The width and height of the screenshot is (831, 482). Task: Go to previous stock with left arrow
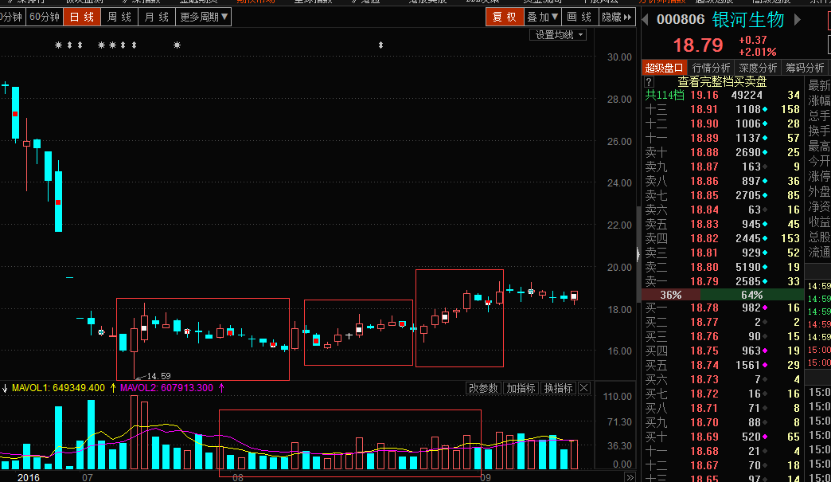[x=645, y=20]
